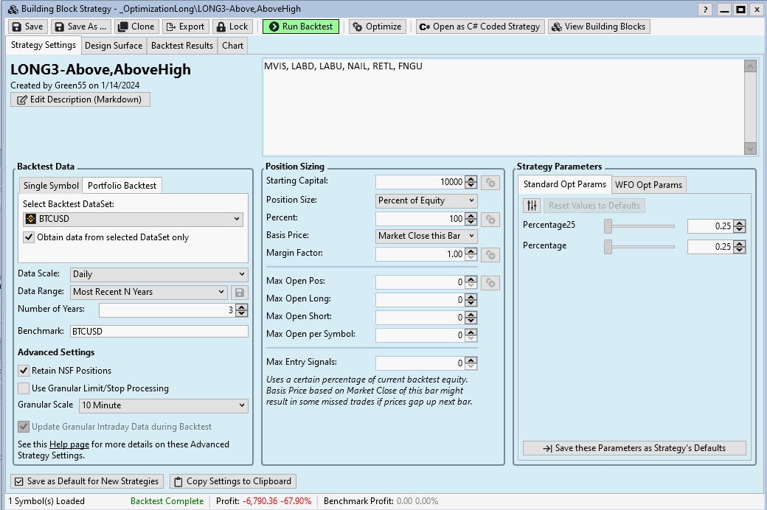Screen dimensions: 767x510
Task: Select the WFO Opt Params tab
Action: (649, 185)
